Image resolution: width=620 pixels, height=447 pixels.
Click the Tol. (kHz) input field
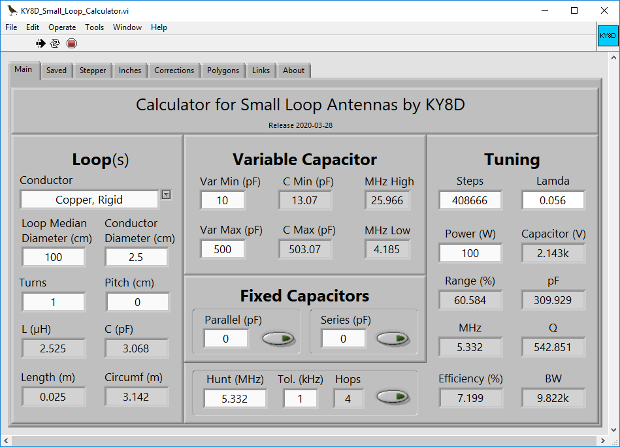click(x=300, y=399)
